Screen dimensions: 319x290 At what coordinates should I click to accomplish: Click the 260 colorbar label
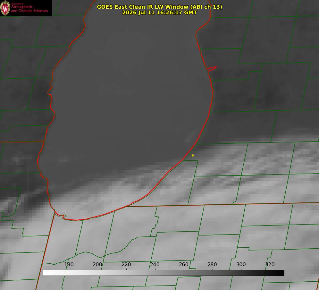click(183, 264)
